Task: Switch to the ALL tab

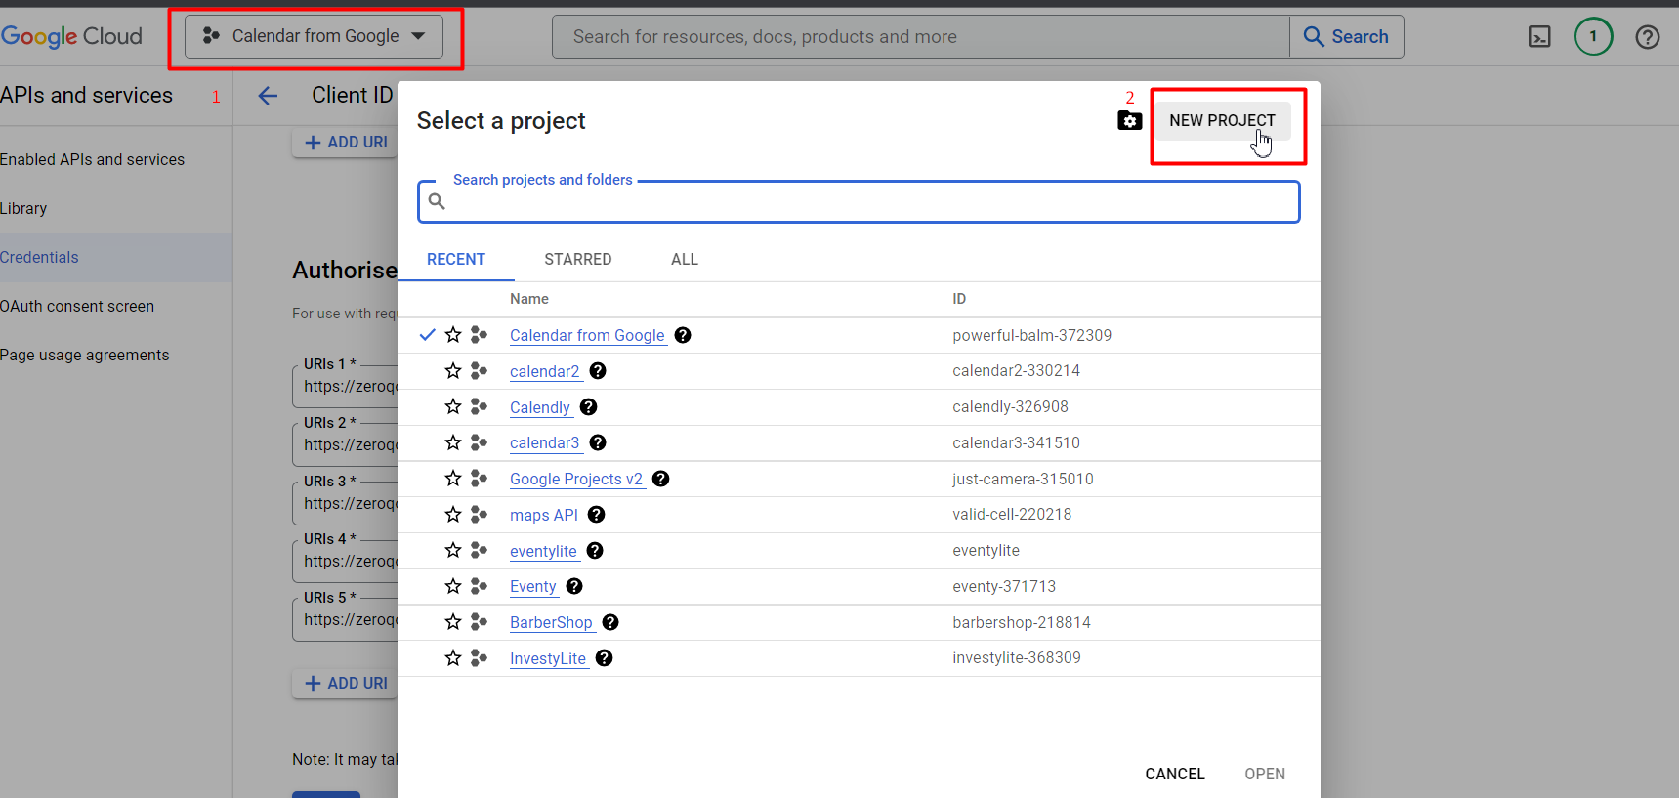Action: coord(685,259)
